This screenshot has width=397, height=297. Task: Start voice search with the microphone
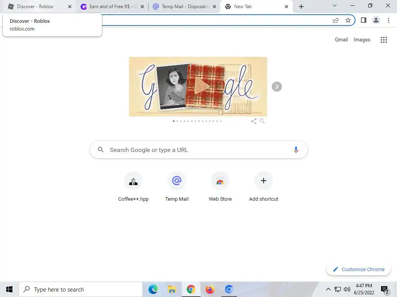[296, 150]
